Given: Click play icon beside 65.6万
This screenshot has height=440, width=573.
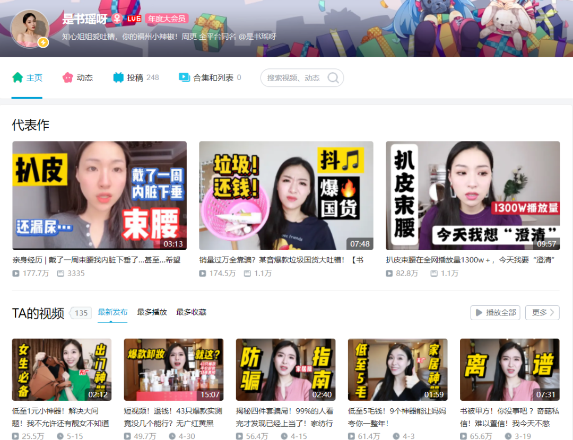Looking at the screenshot, I should (x=463, y=436).
